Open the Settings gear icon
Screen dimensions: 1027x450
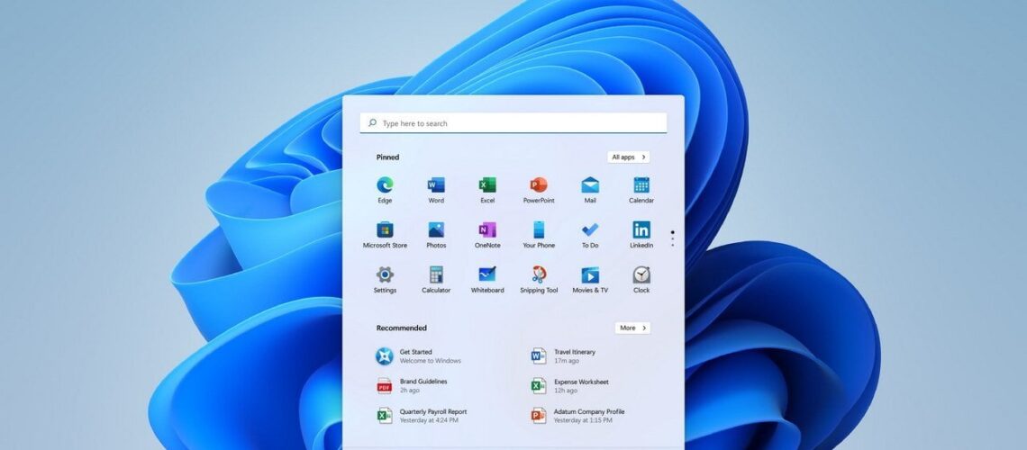pos(385,275)
